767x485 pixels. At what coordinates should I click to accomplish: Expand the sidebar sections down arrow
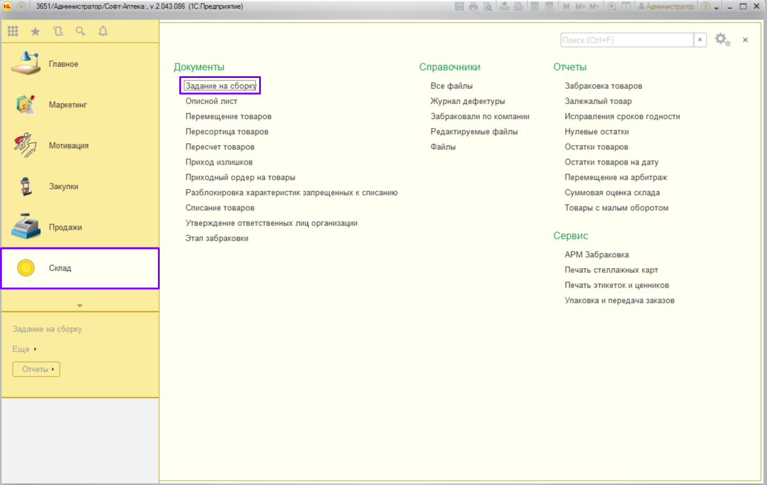point(80,305)
